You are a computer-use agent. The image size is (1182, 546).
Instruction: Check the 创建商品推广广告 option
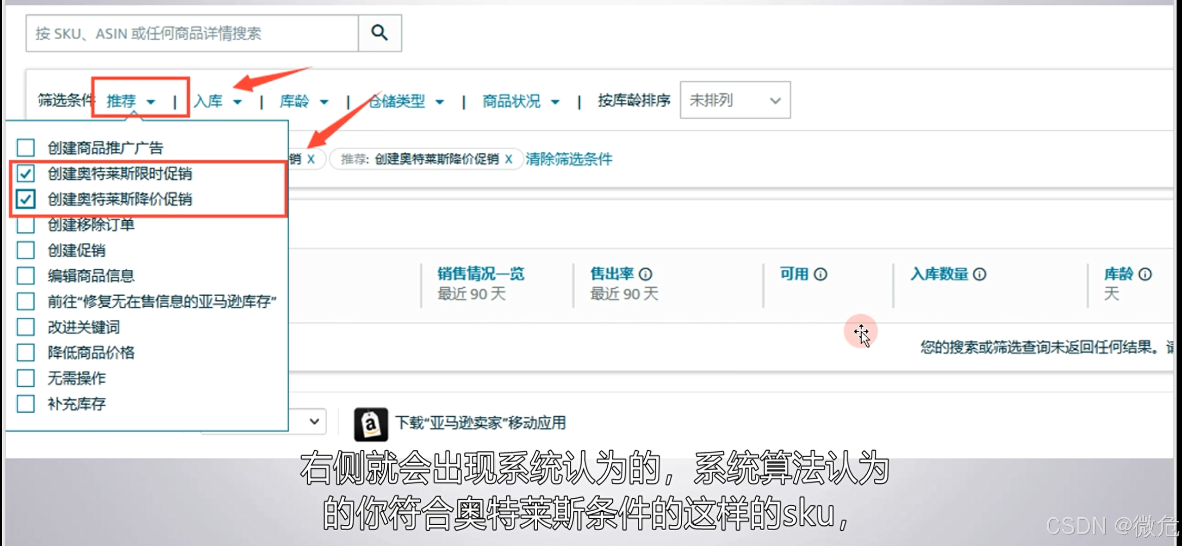pos(25,148)
